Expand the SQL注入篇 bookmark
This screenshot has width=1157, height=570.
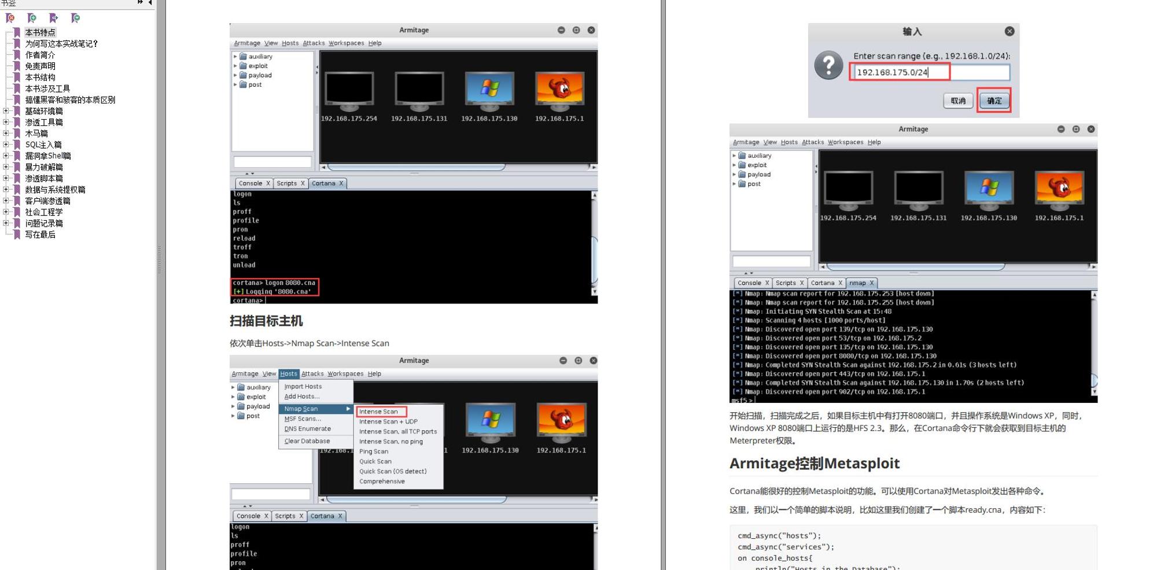(6, 145)
